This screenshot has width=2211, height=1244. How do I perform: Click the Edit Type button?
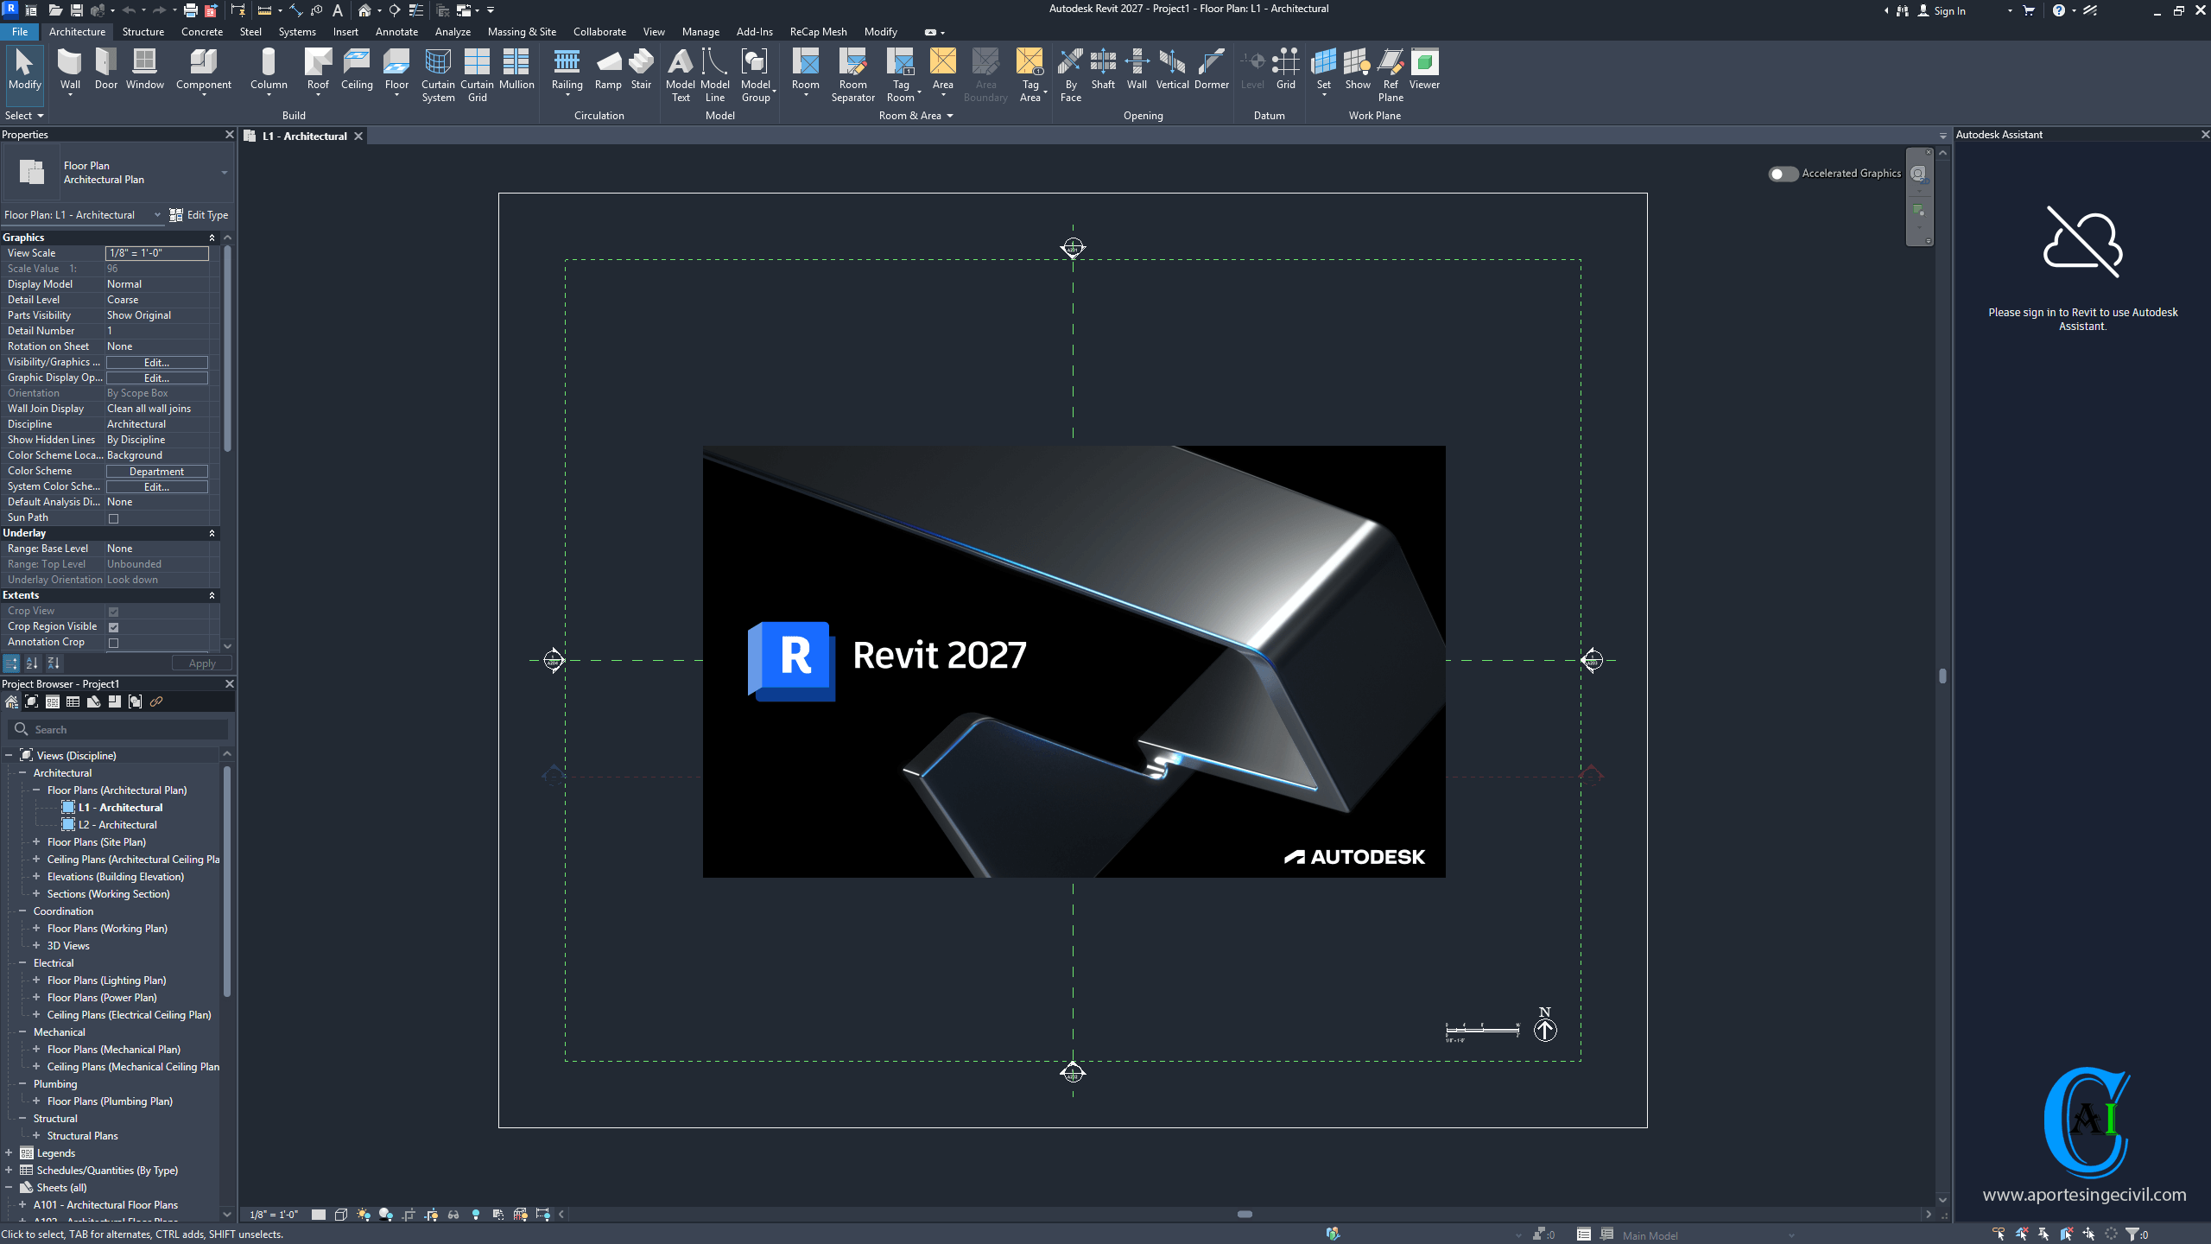click(199, 215)
